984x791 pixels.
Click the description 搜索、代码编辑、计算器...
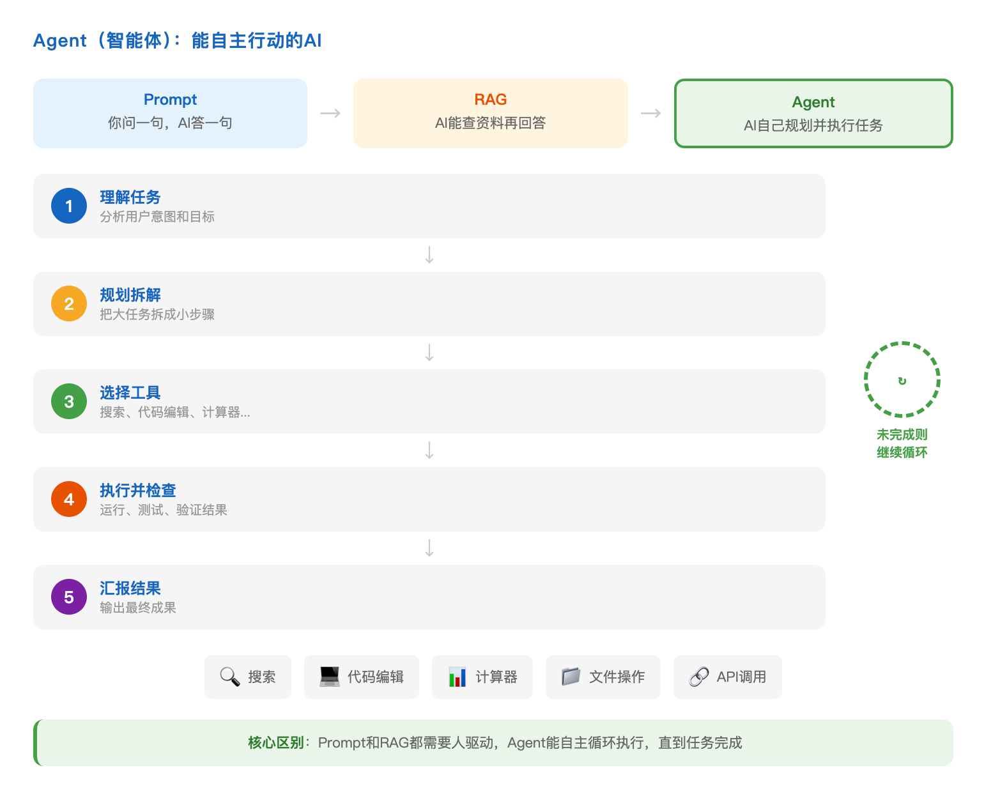(x=175, y=412)
